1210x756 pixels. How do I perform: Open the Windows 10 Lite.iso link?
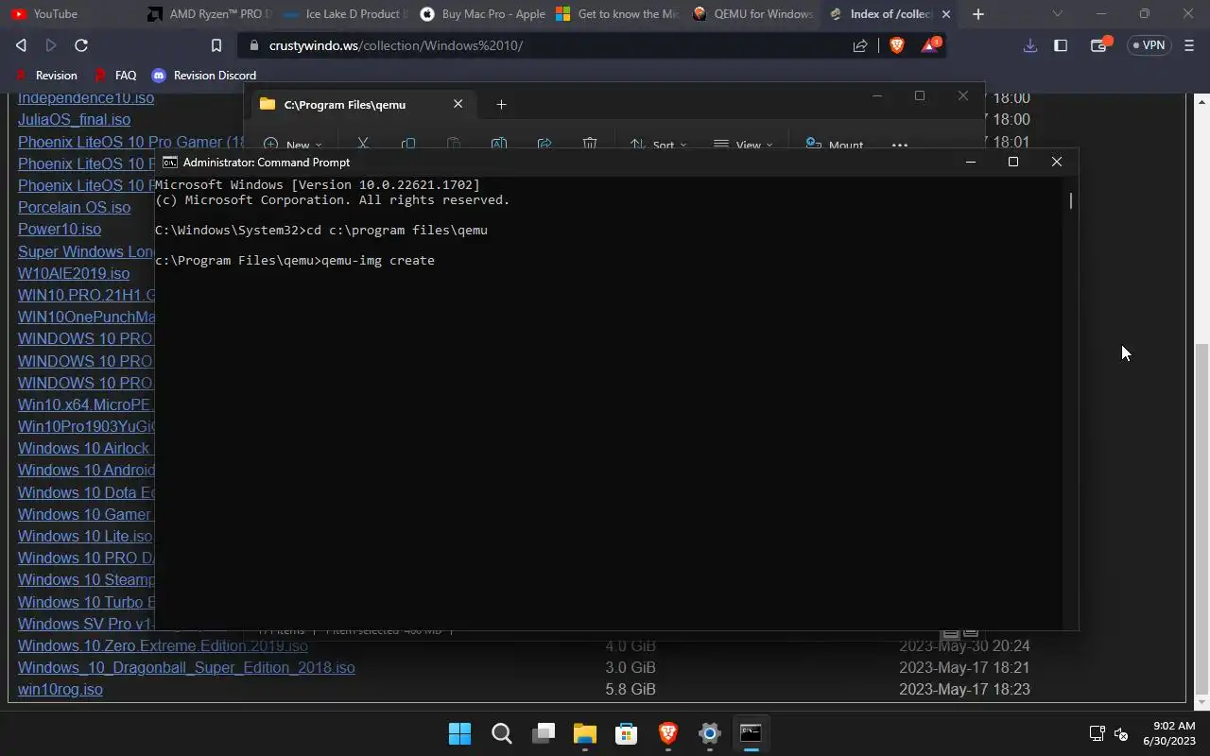click(x=85, y=536)
